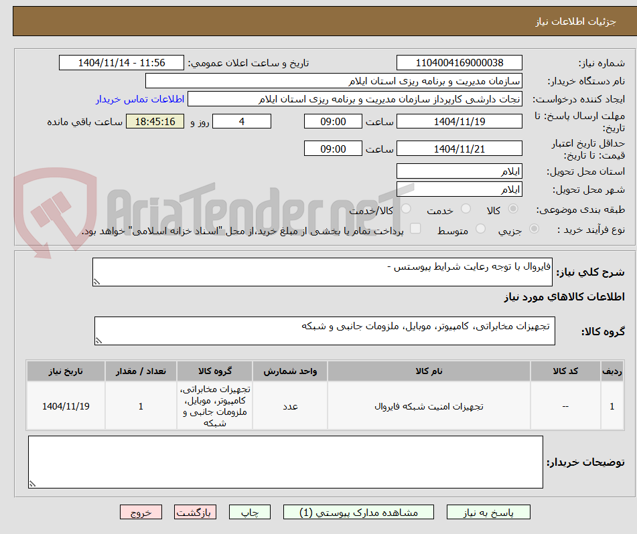The image size is (637, 534).
Task: Click the اطلاعات کالاهای مورد نیاز heading
Action: pos(564,297)
